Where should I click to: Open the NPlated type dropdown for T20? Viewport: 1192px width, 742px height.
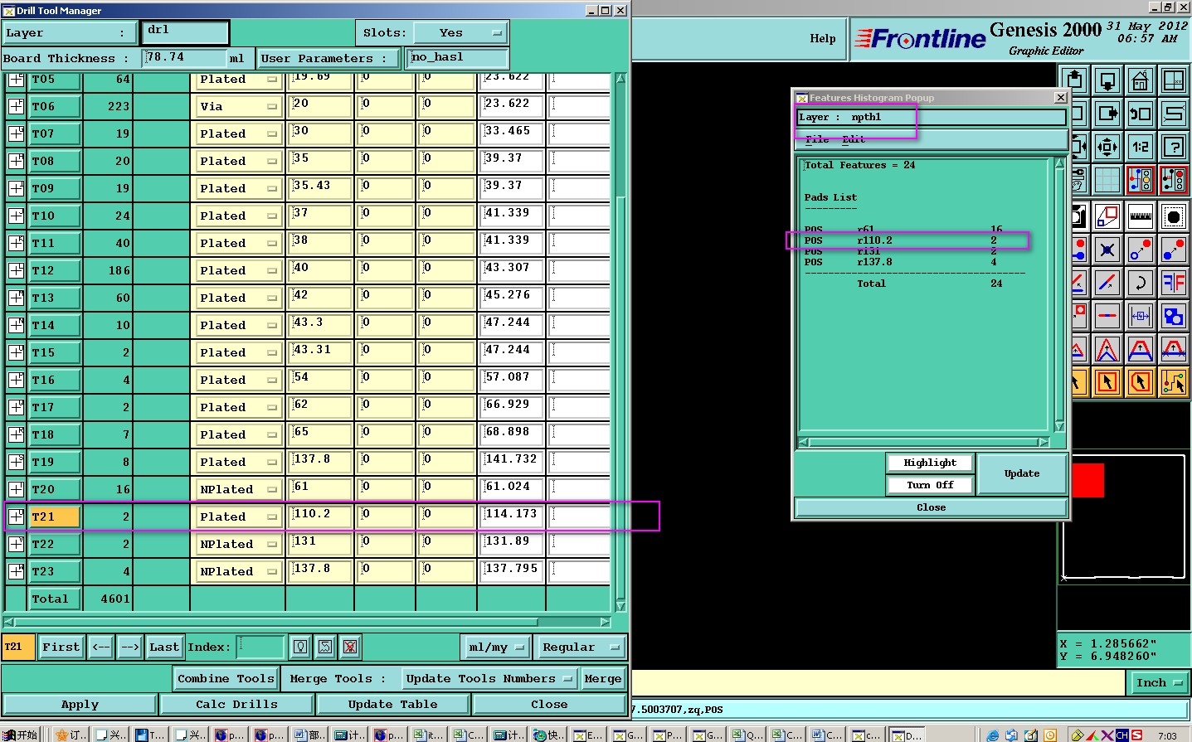tap(239, 489)
